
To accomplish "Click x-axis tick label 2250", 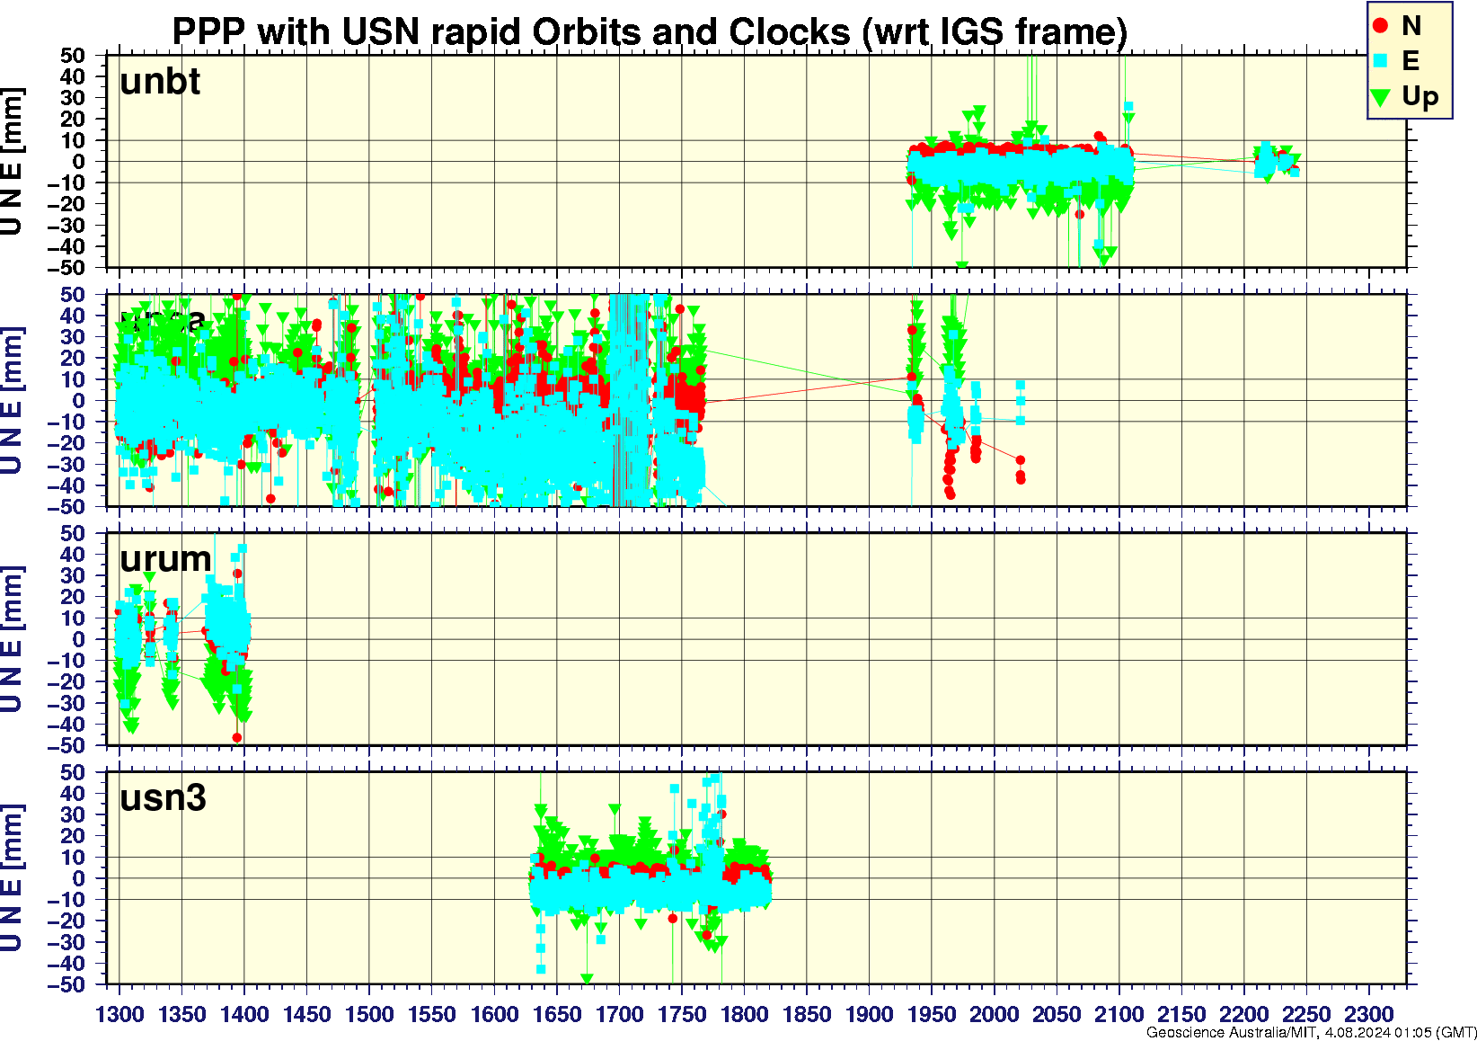I will click(1306, 1014).
